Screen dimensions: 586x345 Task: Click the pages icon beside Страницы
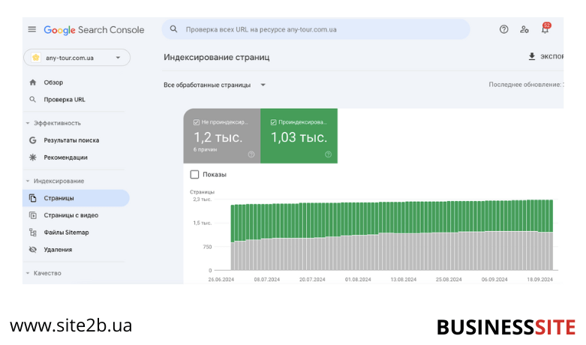tap(33, 198)
